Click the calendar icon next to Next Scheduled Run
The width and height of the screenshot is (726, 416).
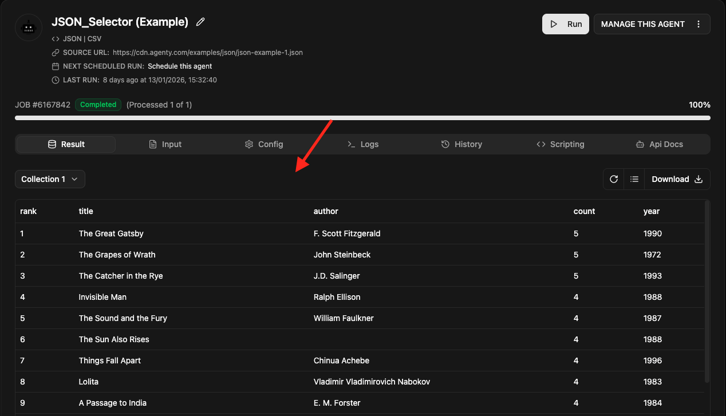pyautogui.click(x=56, y=66)
